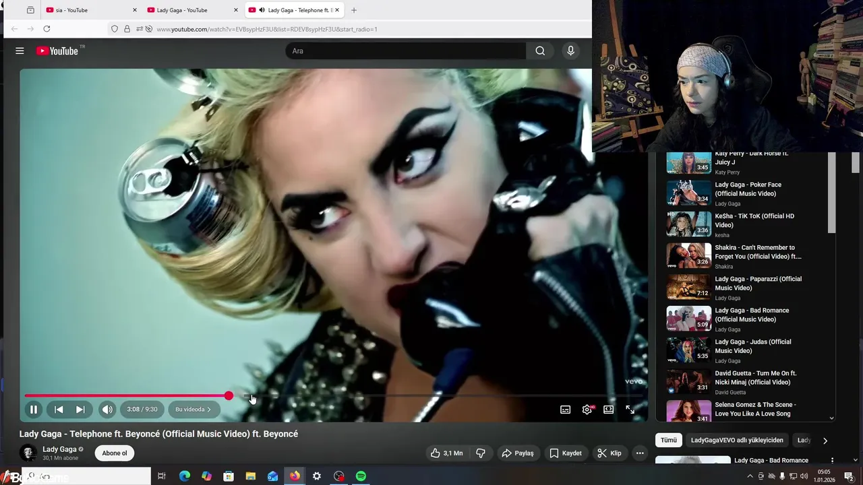This screenshot has width=863, height=485.
Task: Share the video with Paylaş
Action: coord(518,453)
